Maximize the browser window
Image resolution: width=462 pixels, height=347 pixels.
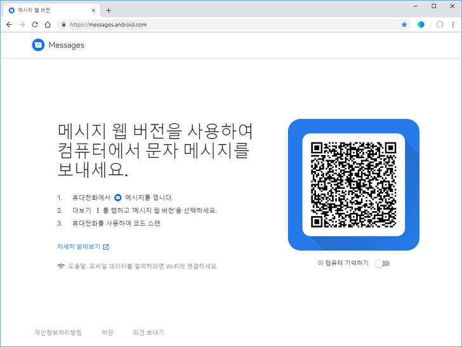[x=433, y=6]
